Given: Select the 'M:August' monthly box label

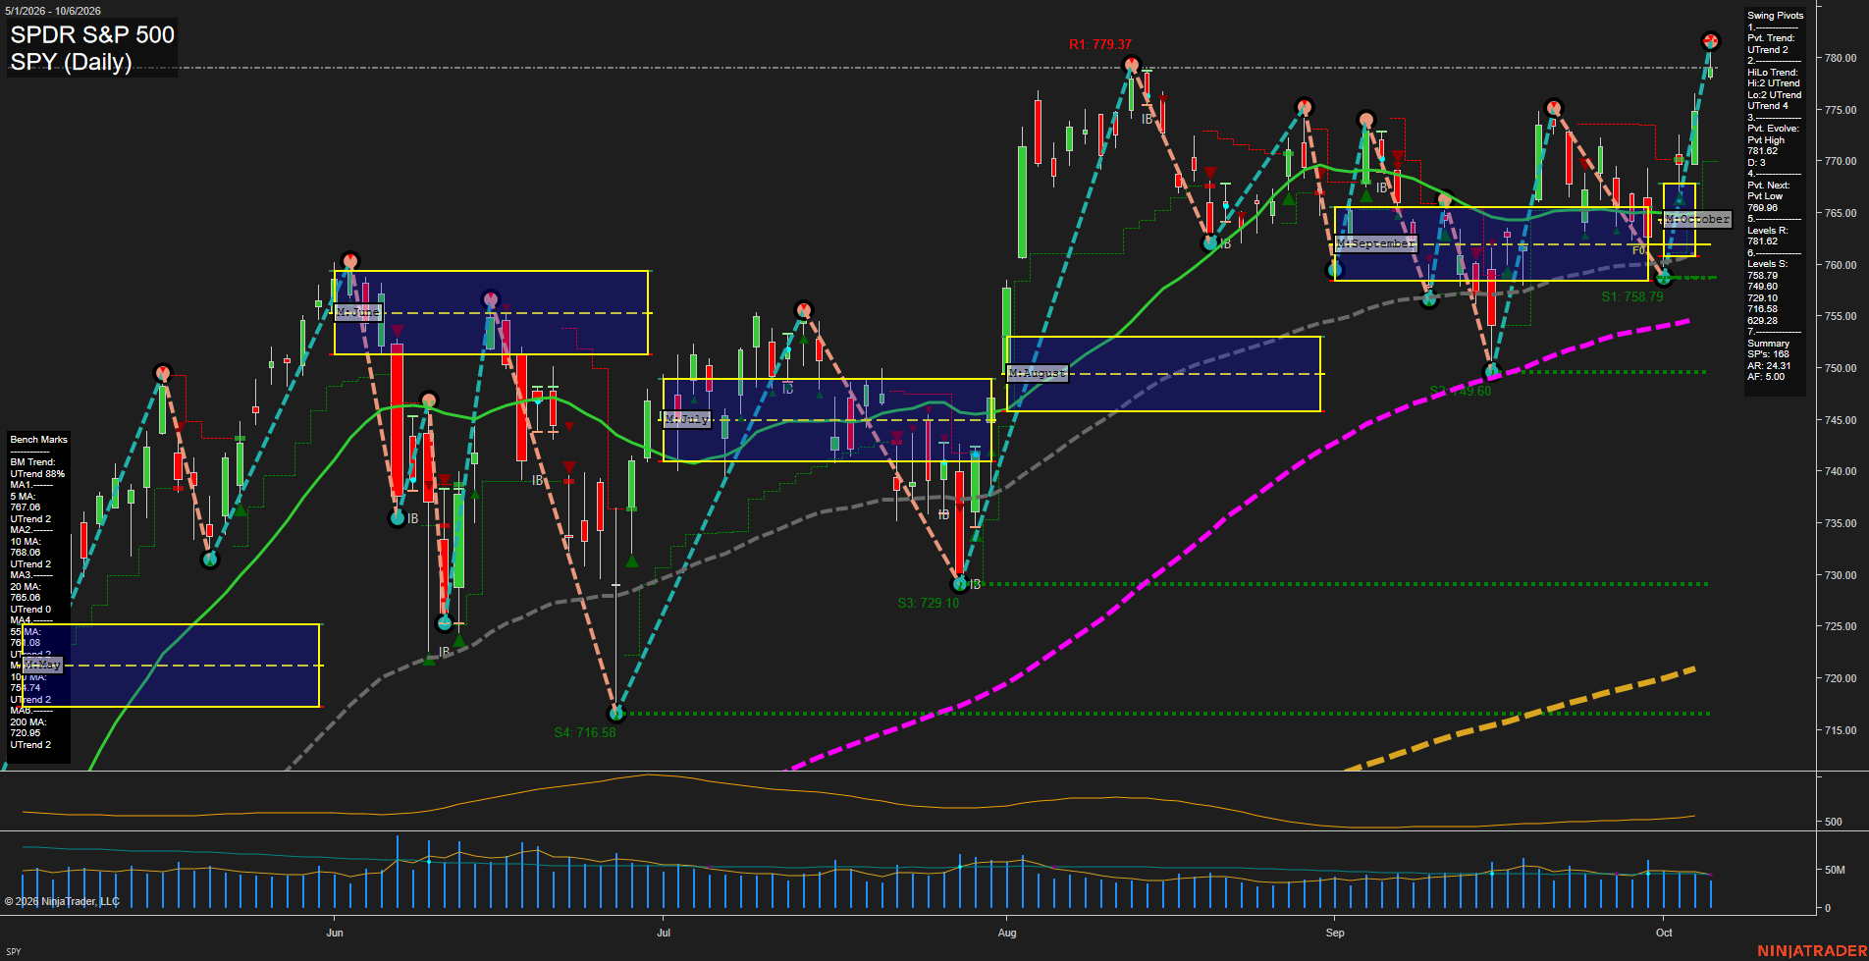Looking at the screenshot, I should point(1038,373).
